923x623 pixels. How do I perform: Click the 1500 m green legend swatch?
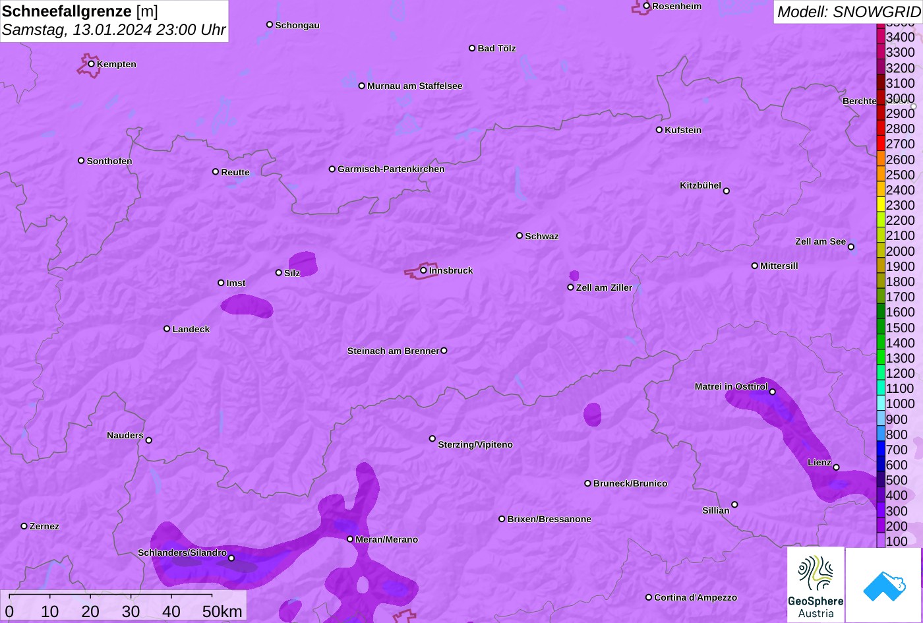pyautogui.click(x=881, y=327)
